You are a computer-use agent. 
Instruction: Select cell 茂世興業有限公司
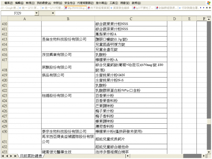point(68,54)
